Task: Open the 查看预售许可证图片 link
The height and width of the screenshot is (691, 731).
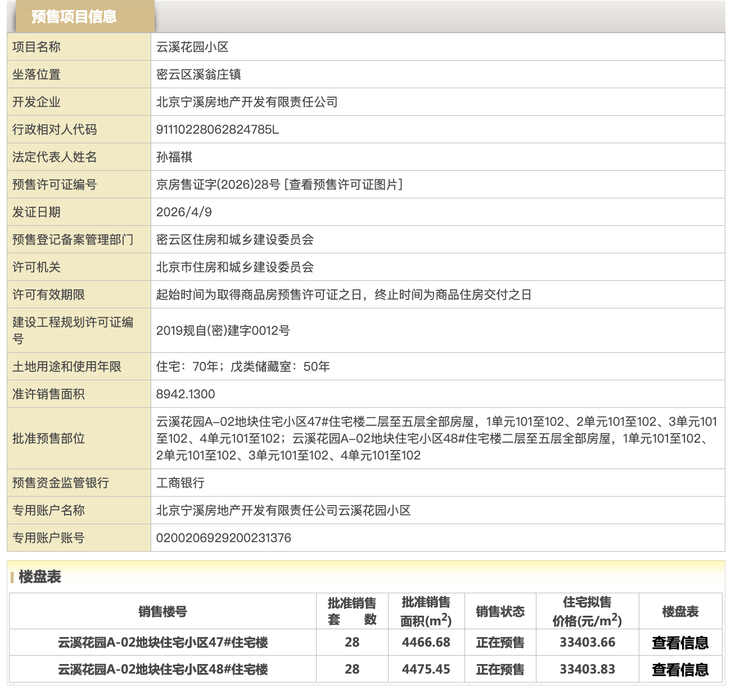Action: 344,185
